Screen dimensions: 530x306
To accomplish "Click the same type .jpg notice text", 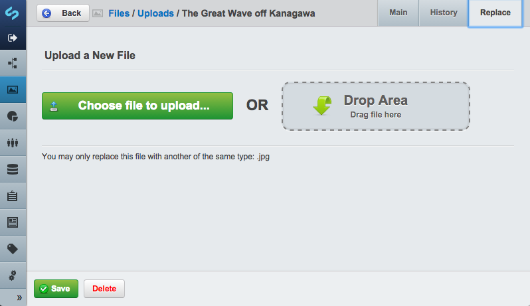I will pos(155,157).
